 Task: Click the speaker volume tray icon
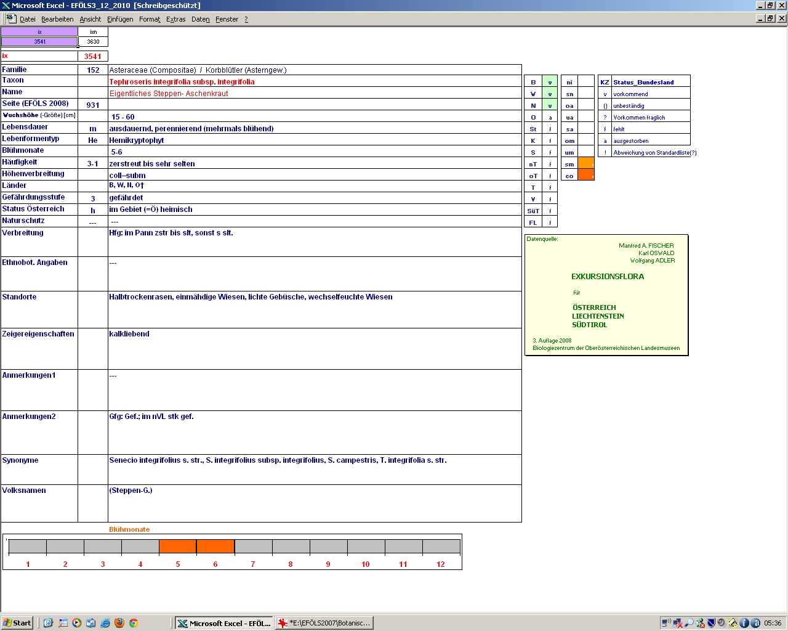[x=722, y=623]
